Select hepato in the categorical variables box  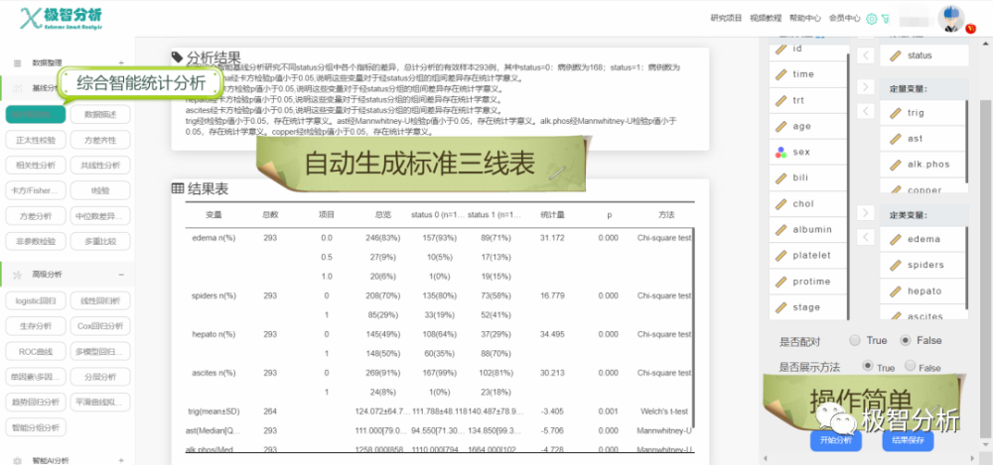point(923,291)
